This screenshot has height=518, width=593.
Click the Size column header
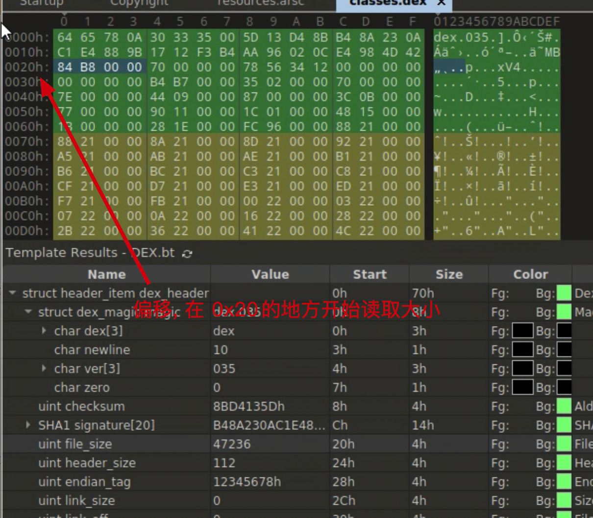pos(449,274)
